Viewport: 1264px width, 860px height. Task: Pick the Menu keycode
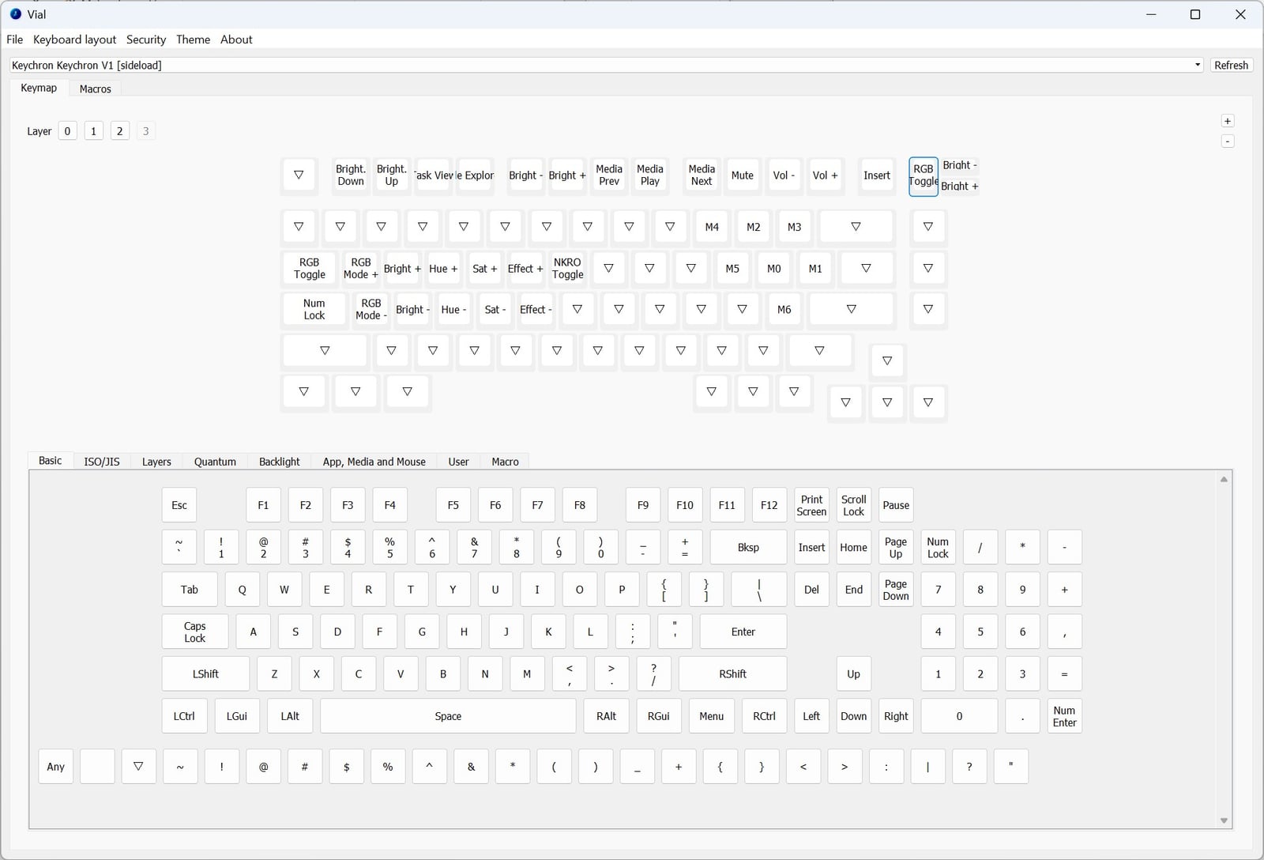(x=711, y=716)
